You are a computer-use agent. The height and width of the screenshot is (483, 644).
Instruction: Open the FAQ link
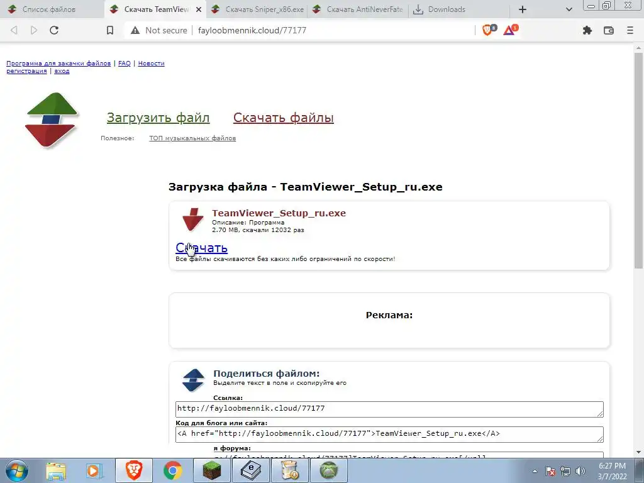coord(125,64)
